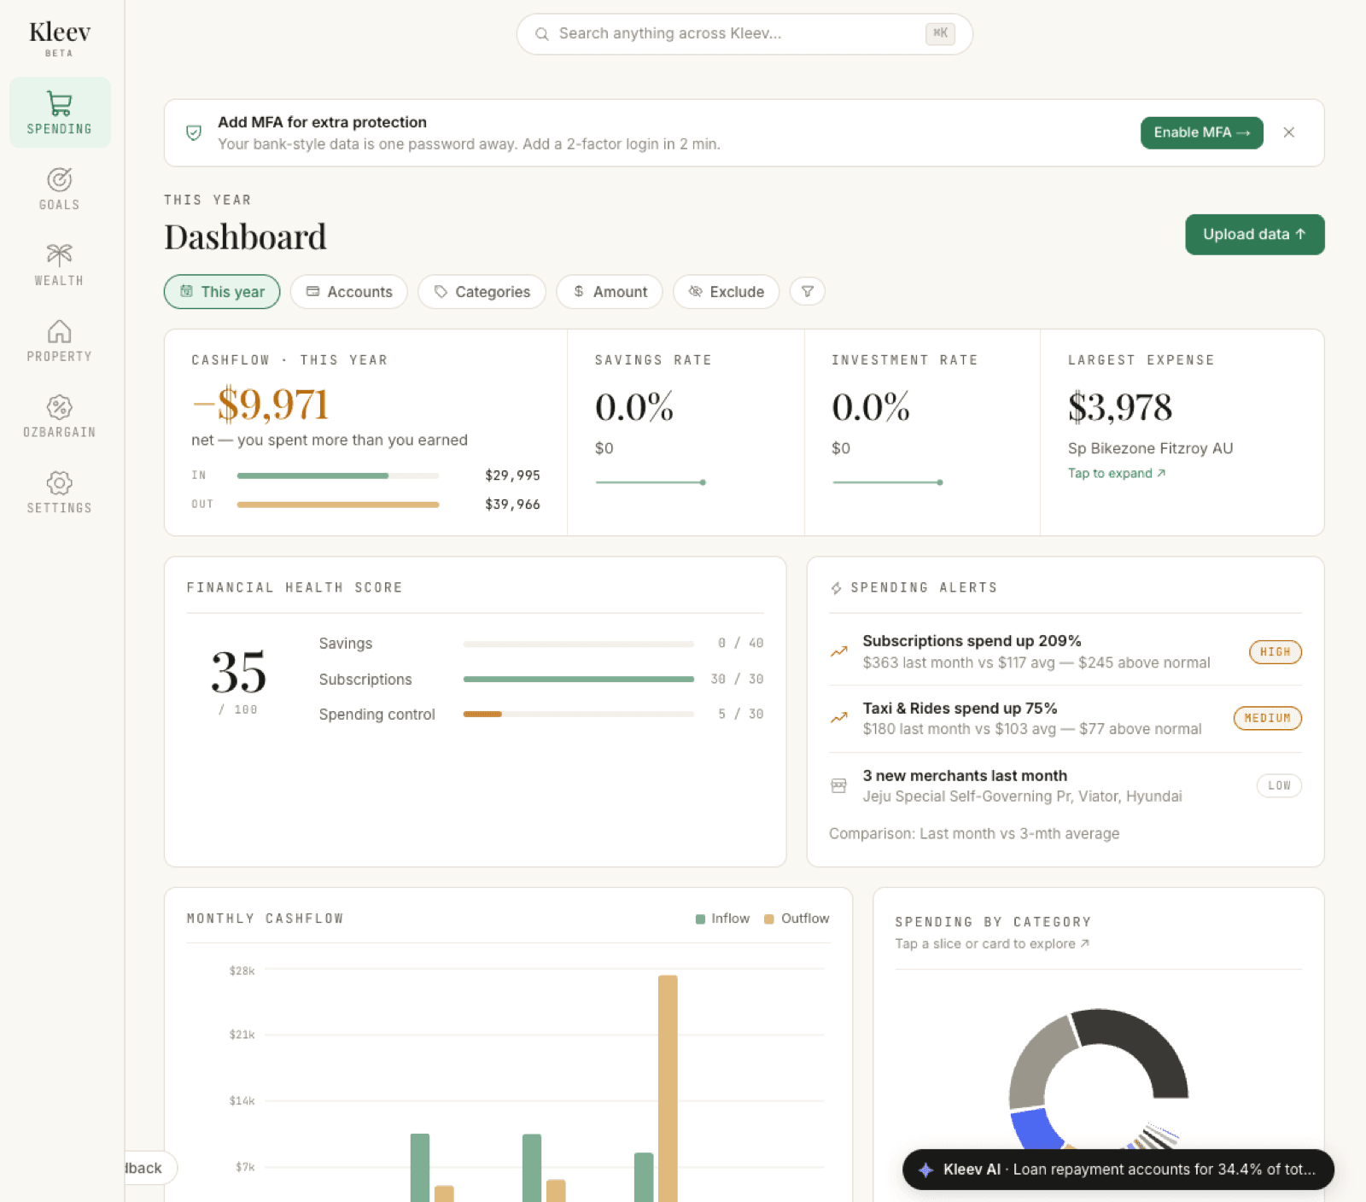The width and height of the screenshot is (1366, 1202).
Task: Open the Amount filter dropdown
Action: [610, 292]
